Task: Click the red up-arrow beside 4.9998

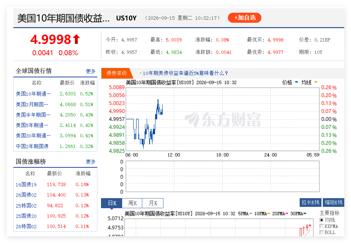Action: point(76,39)
